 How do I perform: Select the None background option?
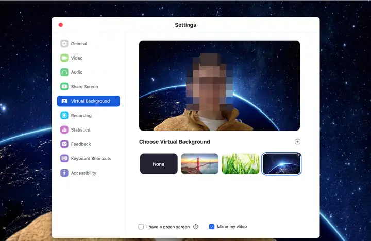pos(159,164)
